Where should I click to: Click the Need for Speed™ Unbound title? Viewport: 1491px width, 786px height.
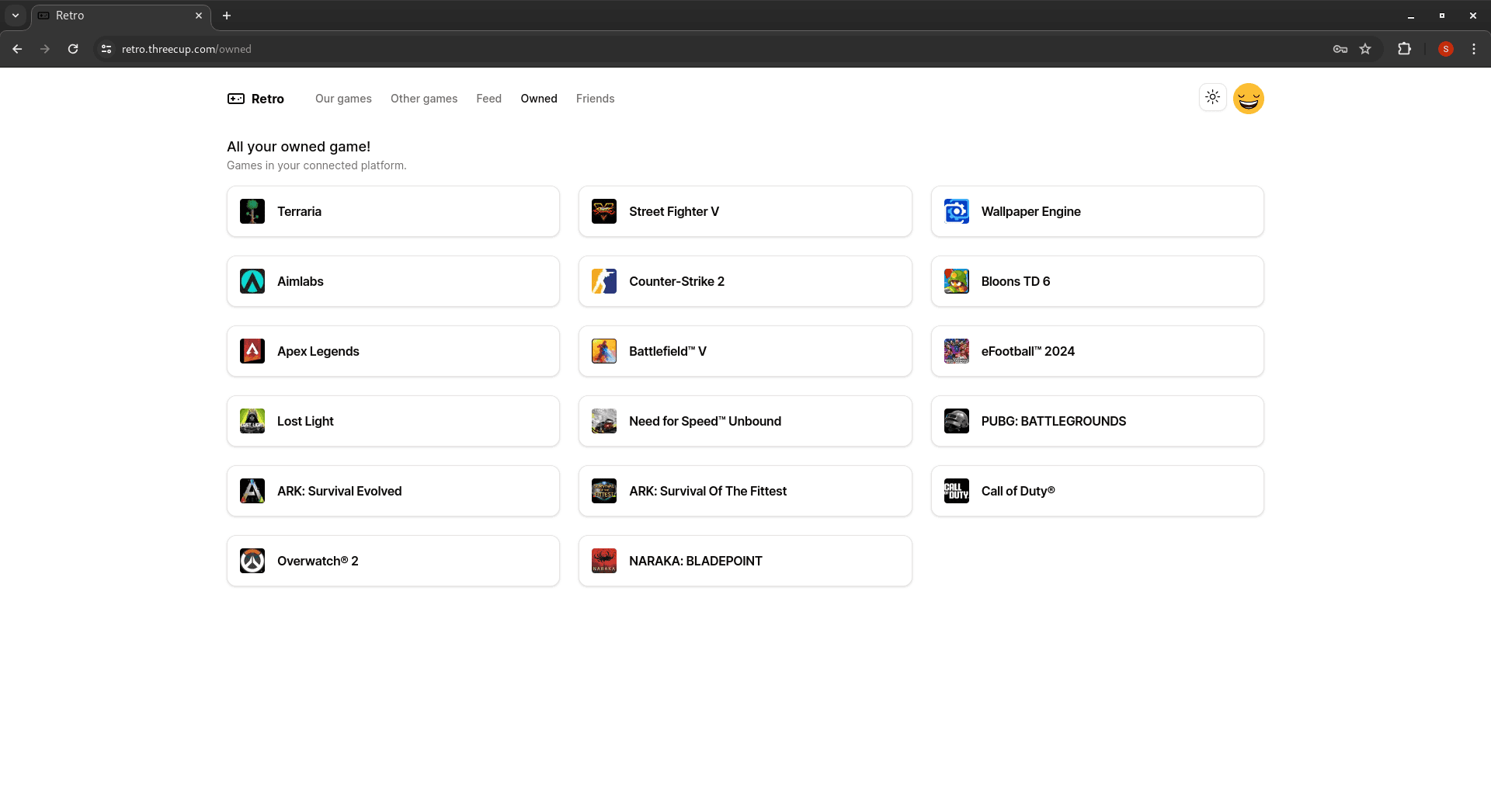click(x=705, y=421)
